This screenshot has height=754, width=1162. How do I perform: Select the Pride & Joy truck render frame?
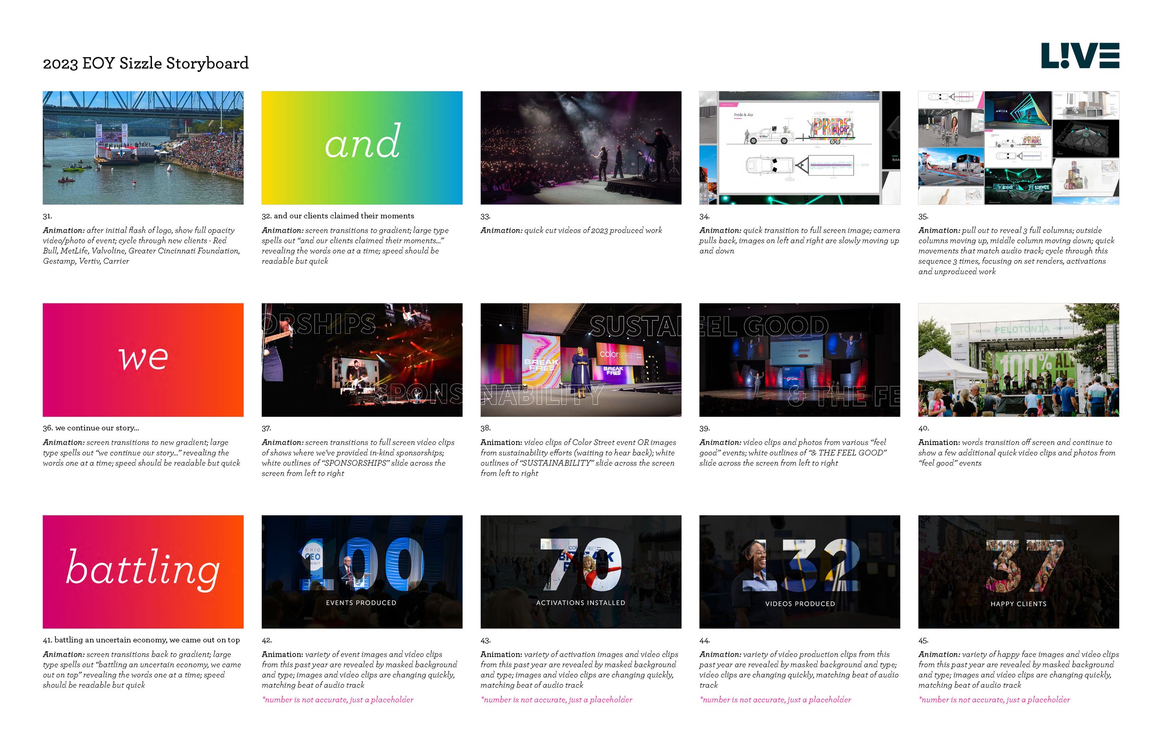pos(799,147)
